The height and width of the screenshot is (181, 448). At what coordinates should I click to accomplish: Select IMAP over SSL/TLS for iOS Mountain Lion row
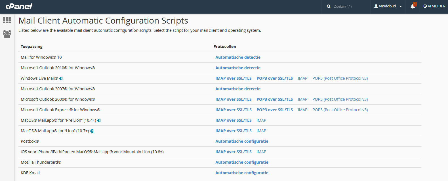pyautogui.click(x=234, y=152)
